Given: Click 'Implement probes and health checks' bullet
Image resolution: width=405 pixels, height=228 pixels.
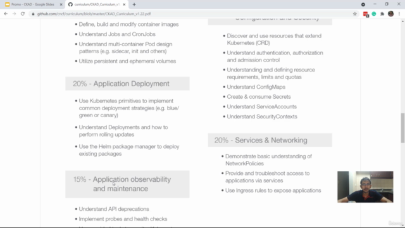Looking at the screenshot, I should pyautogui.click(x=123, y=218).
